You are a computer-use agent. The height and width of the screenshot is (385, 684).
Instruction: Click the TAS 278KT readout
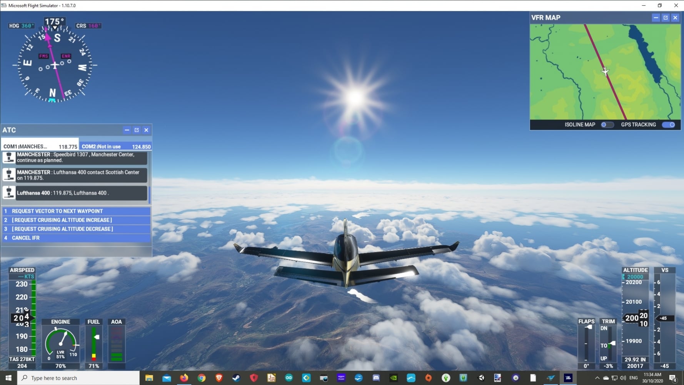22,359
